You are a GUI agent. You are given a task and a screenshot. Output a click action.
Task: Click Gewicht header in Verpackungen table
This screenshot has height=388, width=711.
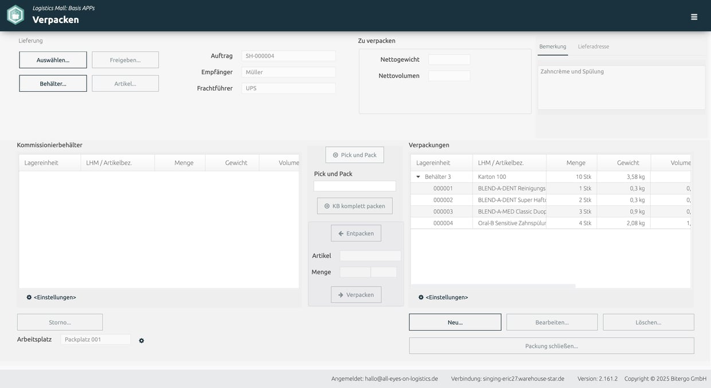[x=624, y=163]
